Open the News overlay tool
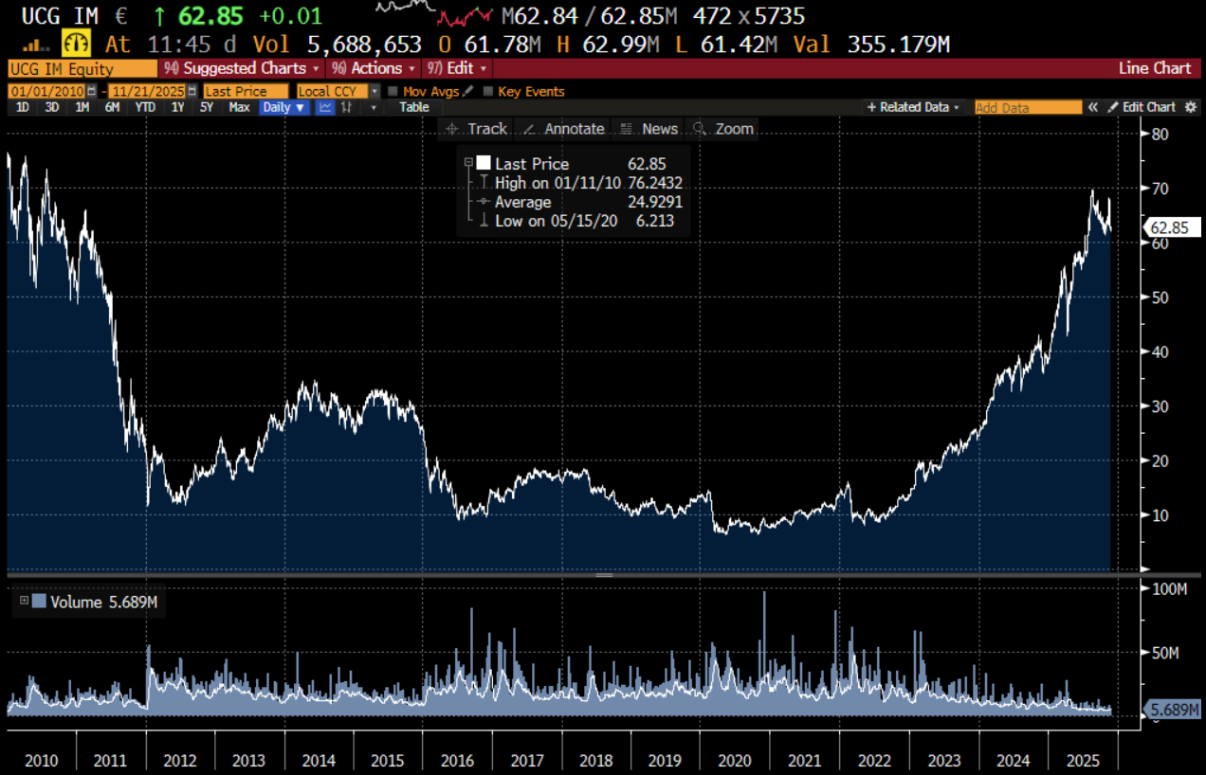Screen dimensions: 1206x775 649,129
